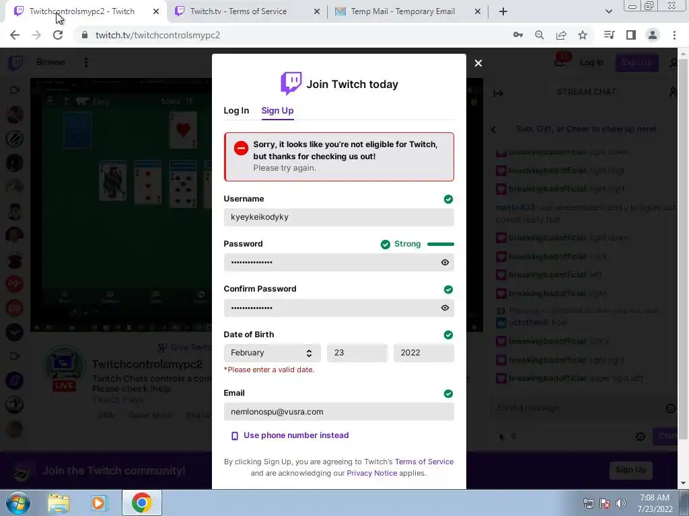Open the saved passwords key icon
689x516 pixels.
tap(517, 35)
